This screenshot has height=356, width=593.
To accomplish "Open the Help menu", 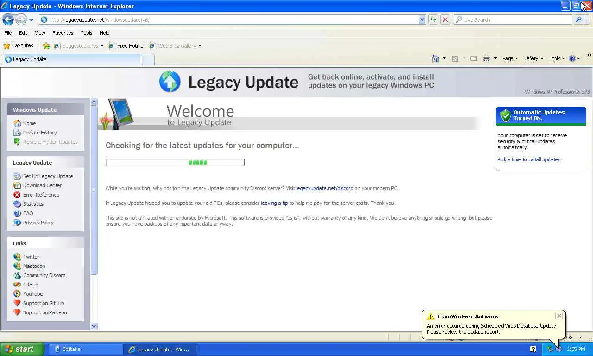I will [104, 33].
